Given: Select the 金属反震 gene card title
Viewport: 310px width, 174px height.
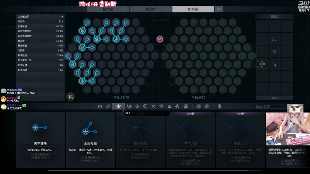Looking at the screenshot, I should (90, 143).
